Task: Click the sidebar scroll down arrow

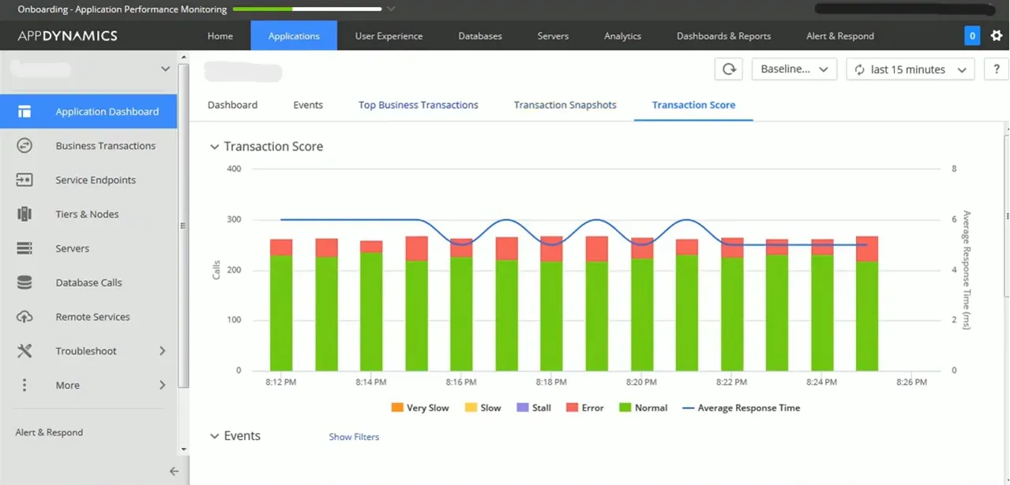Action: tap(183, 450)
